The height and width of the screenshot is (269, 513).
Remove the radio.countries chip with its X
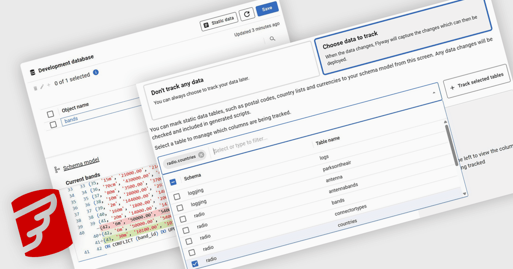(x=201, y=155)
